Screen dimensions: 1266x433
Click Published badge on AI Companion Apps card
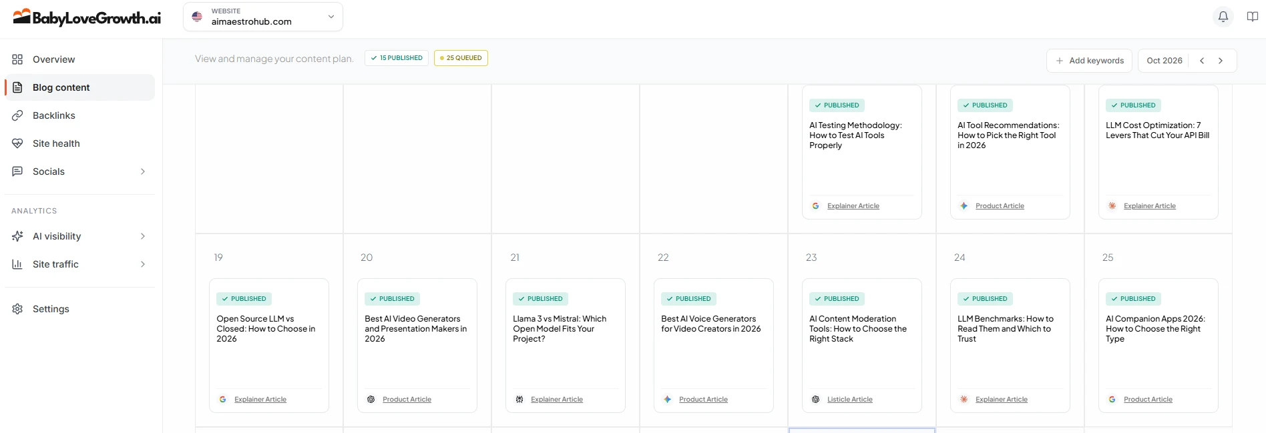pyautogui.click(x=1133, y=299)
